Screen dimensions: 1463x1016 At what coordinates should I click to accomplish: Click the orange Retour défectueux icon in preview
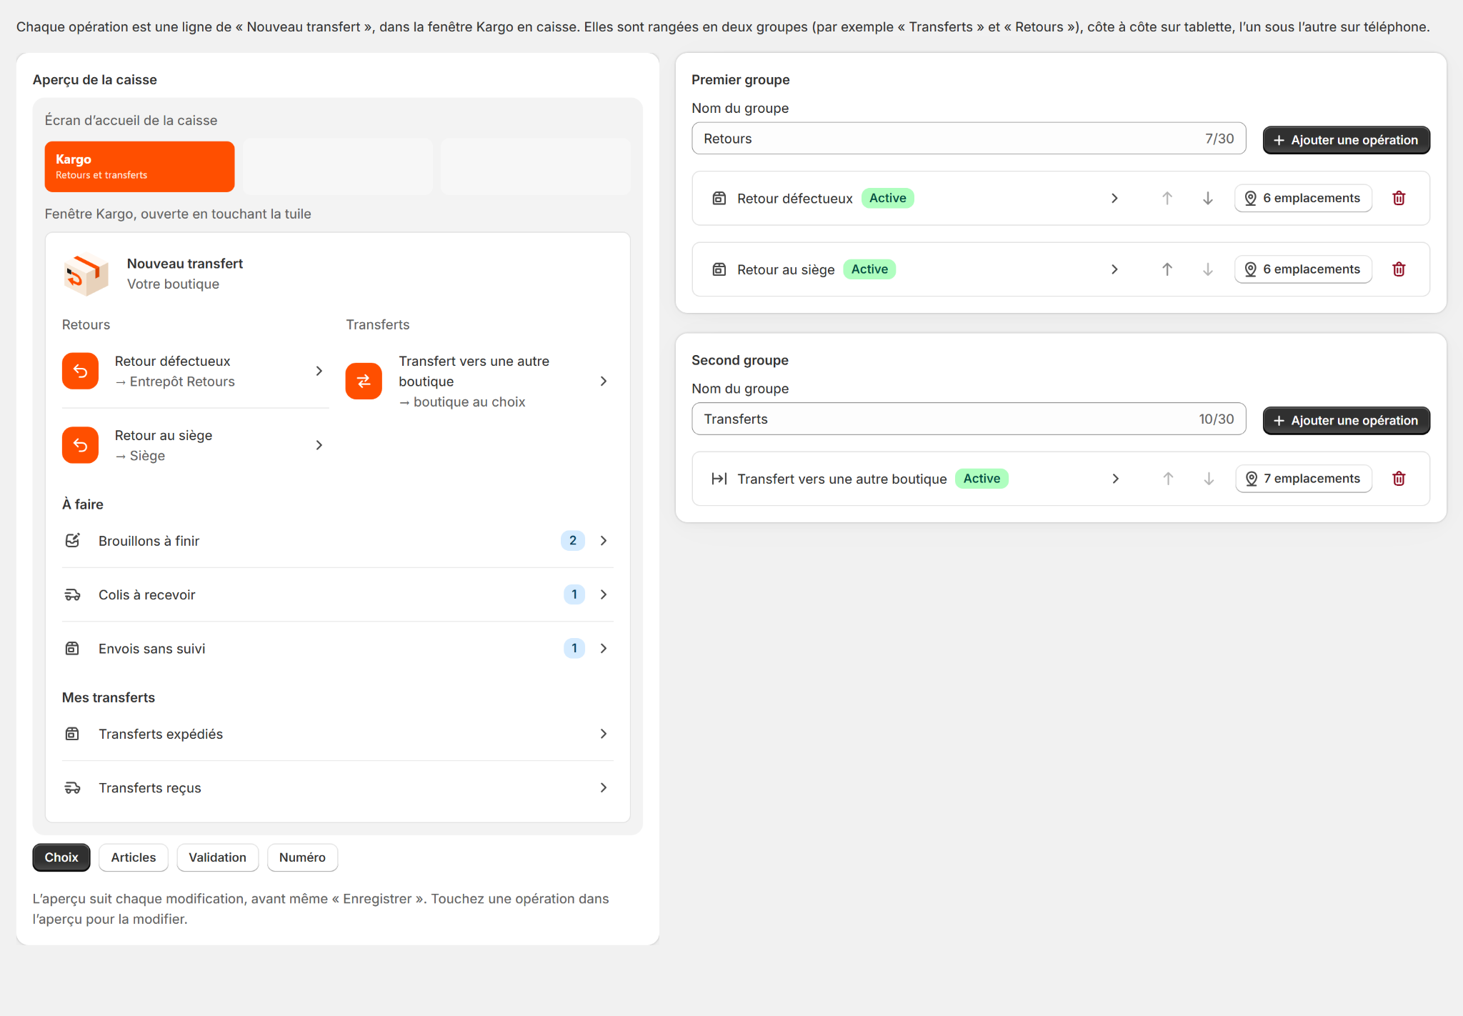tap(80, 371)
